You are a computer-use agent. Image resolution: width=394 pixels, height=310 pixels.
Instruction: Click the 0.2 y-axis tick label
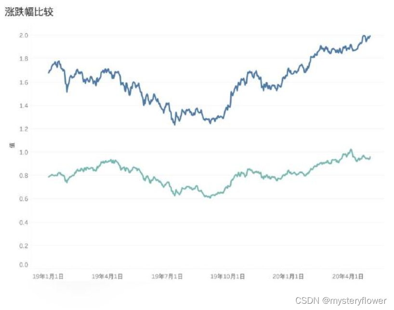(x=24, y=245)
